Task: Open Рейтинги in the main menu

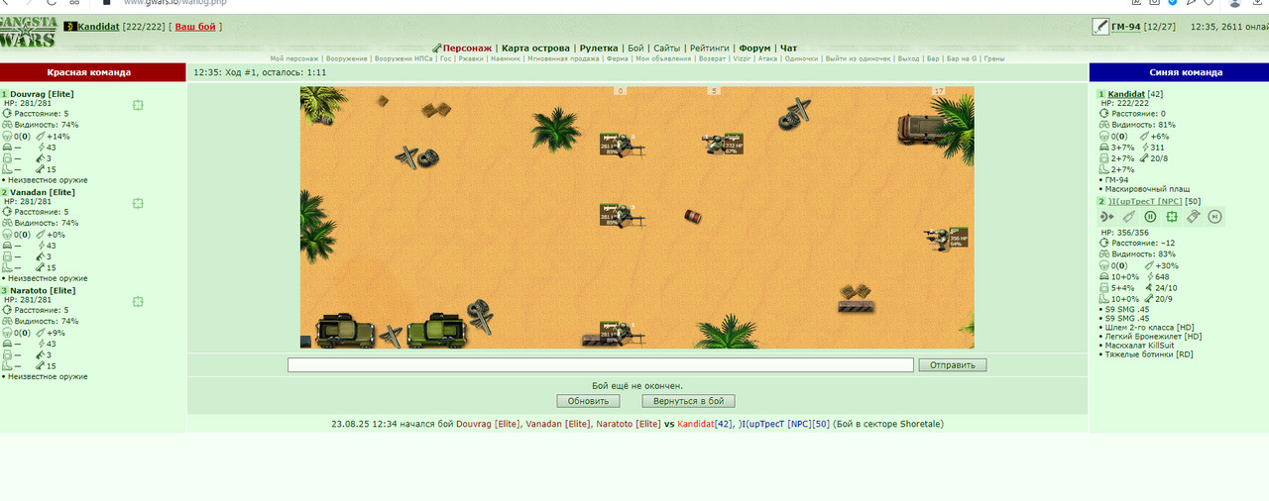Action: pyautogui.click(x=709, y=48)
